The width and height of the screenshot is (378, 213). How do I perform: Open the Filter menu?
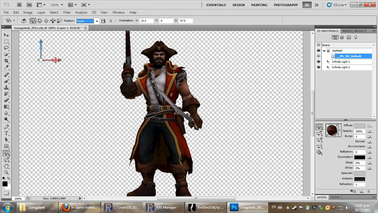[67, 12]
